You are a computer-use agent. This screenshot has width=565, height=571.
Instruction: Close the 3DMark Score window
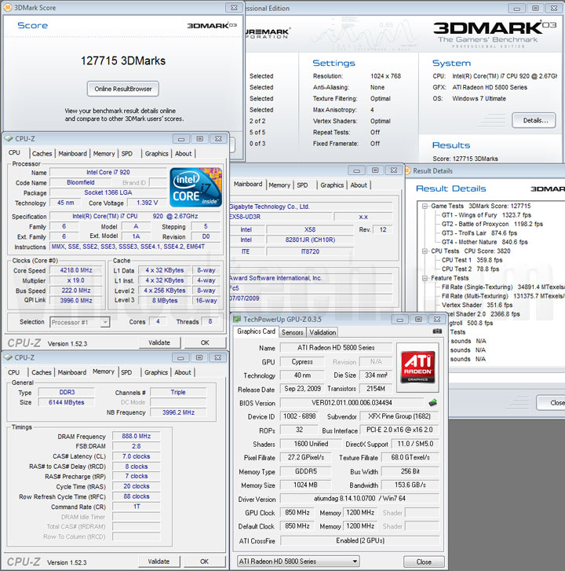point(234,7)
